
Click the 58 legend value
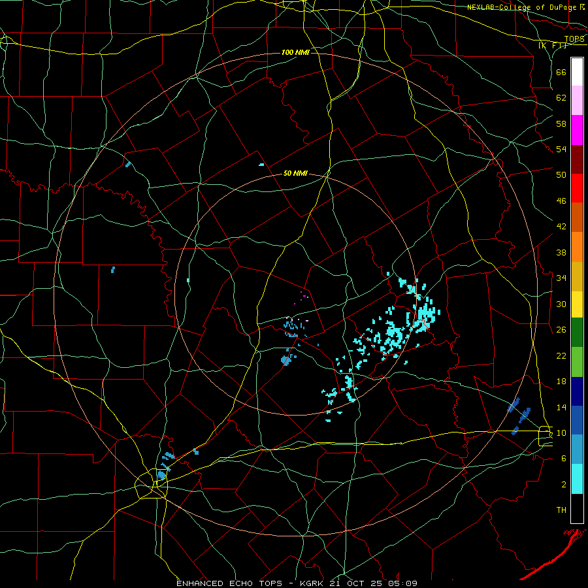[x=561, y=123]
